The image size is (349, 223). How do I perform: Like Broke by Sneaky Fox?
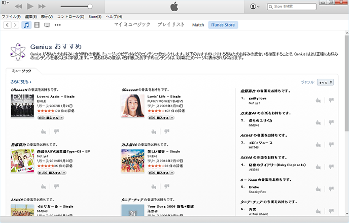pos(318,189)
